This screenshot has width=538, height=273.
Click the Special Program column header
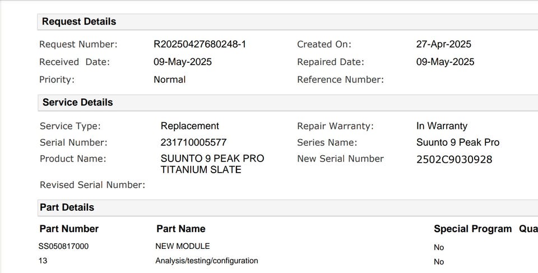(472, 229)
